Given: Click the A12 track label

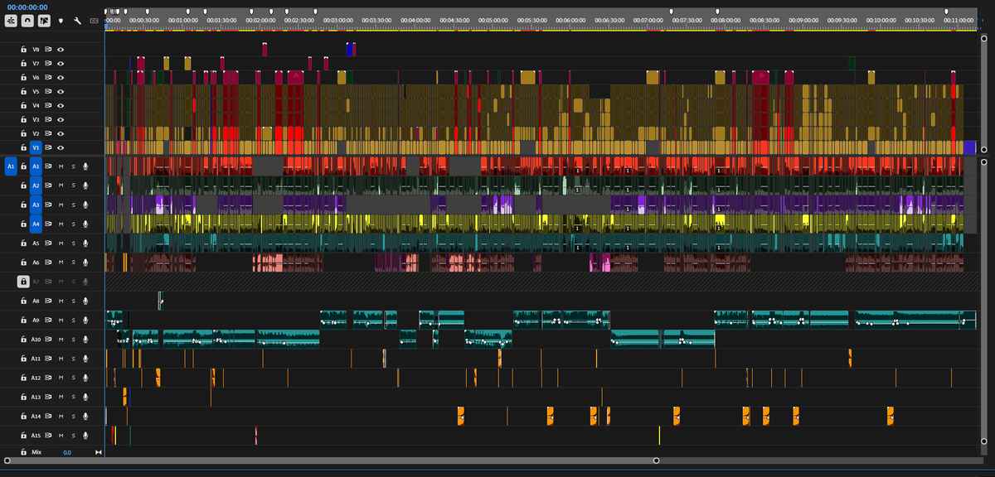Looking at the screenshot, I should 36,378.
